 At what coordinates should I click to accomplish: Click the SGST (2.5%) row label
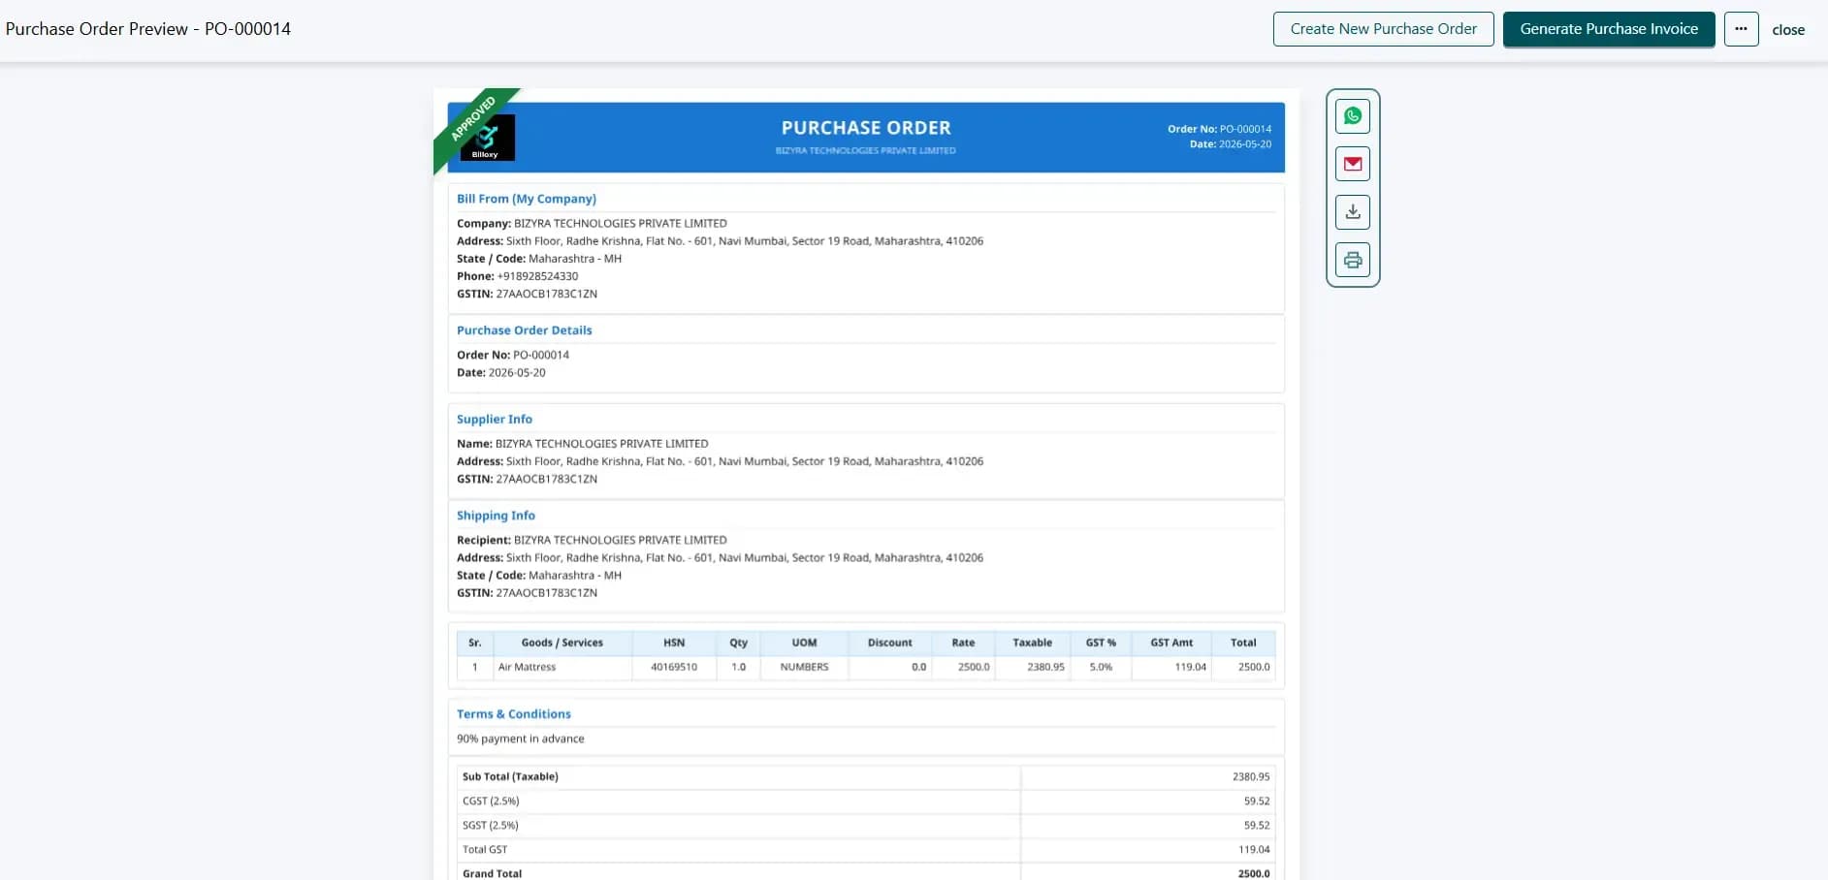coord(491,826)
